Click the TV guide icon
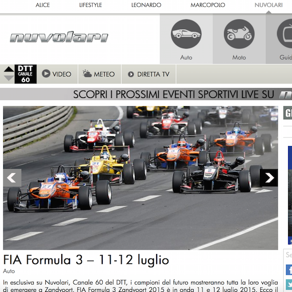The height and width of the screenshot is (292, 292). (285, 34)
